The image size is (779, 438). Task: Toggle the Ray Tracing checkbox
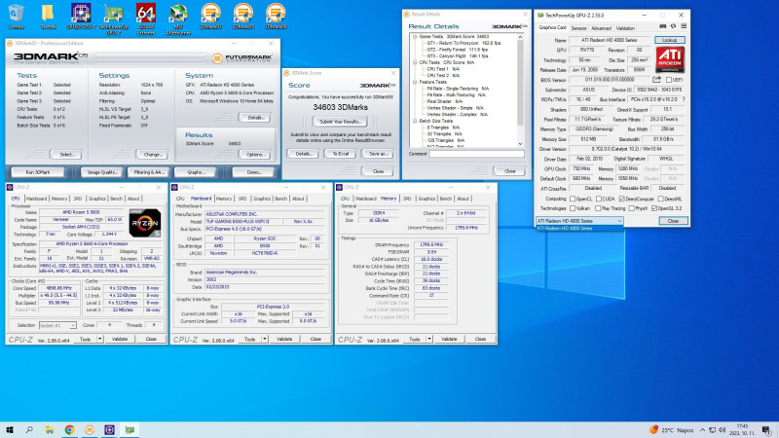click(x=598, y=208)
